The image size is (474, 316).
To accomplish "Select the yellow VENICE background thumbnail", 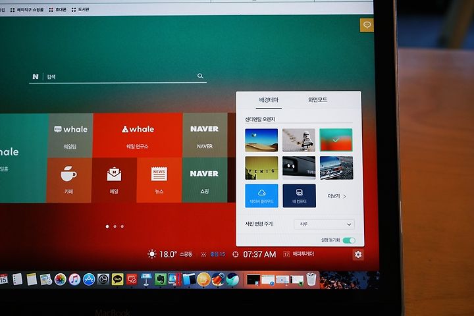I will (x=261, y=168).
